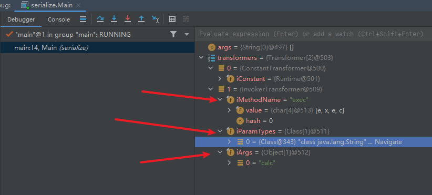Click the Navigate link for Class@343
This screenshot has height=195, width=432.
coord(388,142)
